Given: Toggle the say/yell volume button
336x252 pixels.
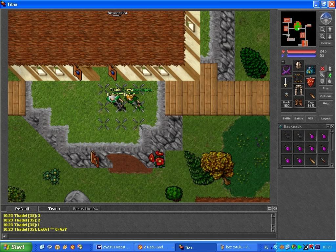Looking at the screenshot, I should coord(5,236).
